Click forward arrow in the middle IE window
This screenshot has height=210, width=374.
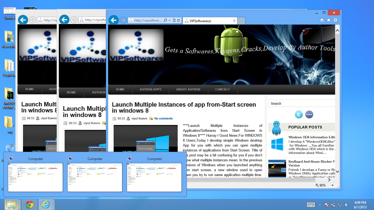click(74, 20)
